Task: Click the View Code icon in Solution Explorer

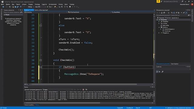Action: 182,13
